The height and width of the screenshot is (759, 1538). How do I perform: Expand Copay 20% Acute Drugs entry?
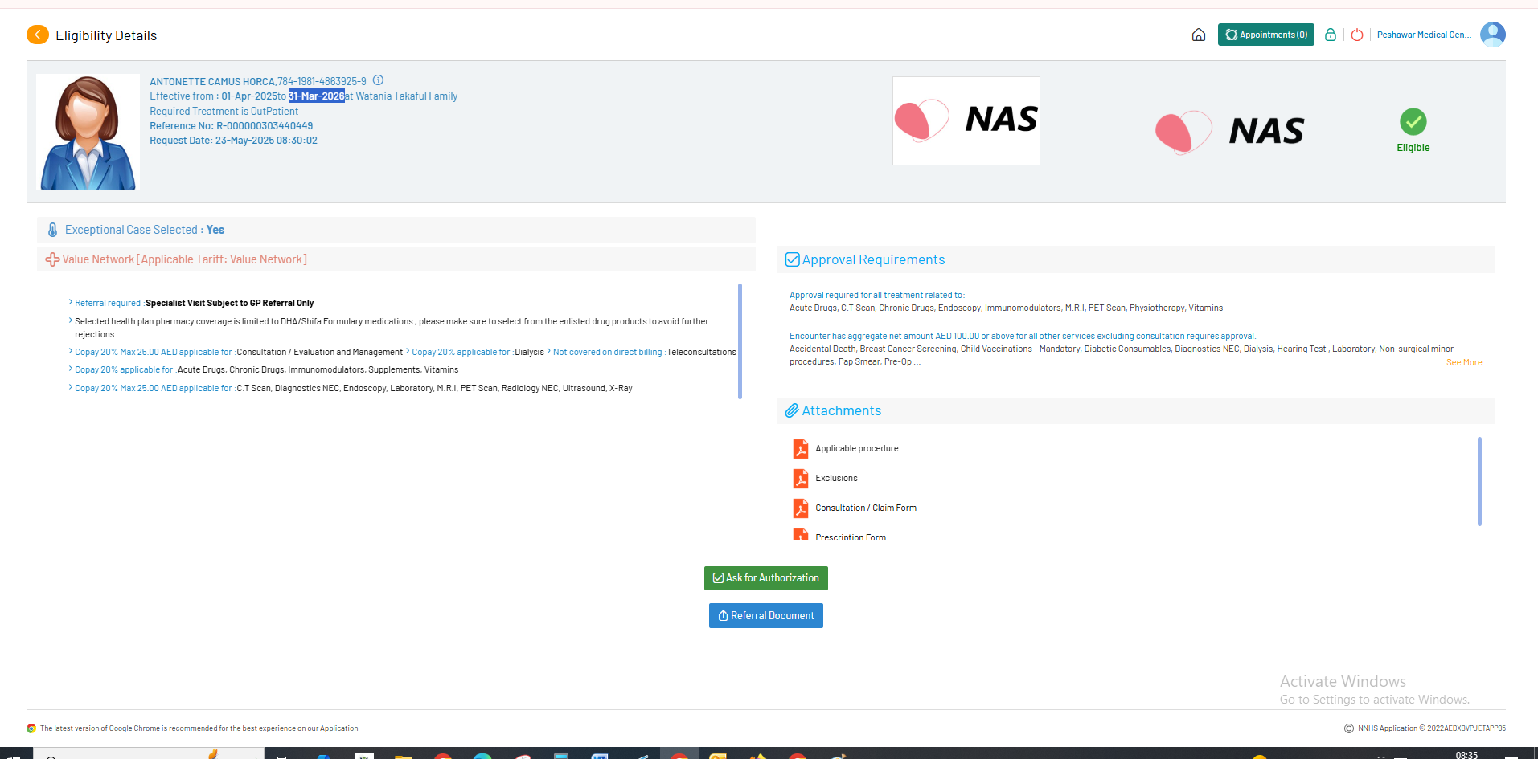71,369
